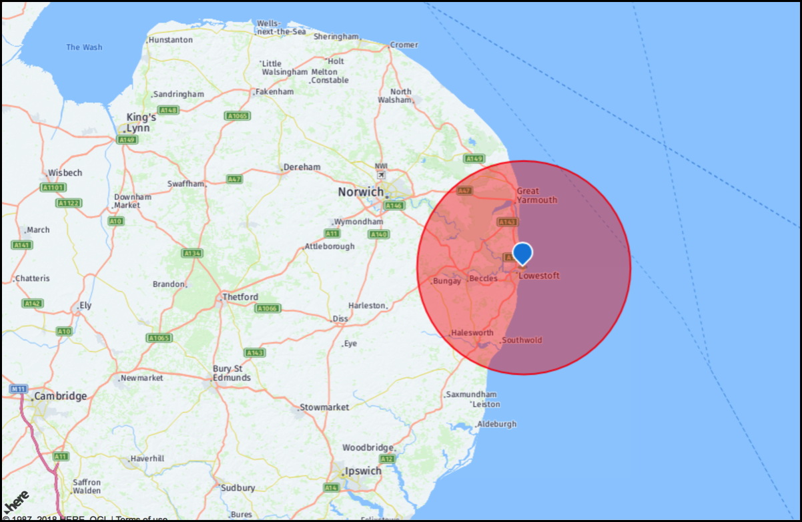This screenshot has width=802, height=522.
Task: Click the NWI airport icon near Norwich
Action: pyautogui.click(x=381, y=175)
